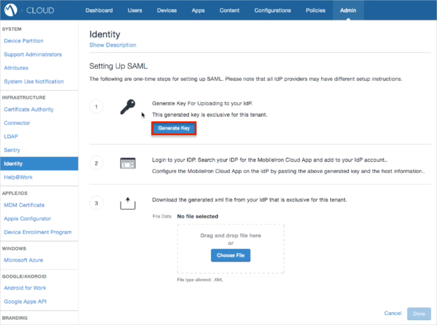Select Device Enrollment Program in sidebar
The image size is (437, 325).
(x=38, y=232)
